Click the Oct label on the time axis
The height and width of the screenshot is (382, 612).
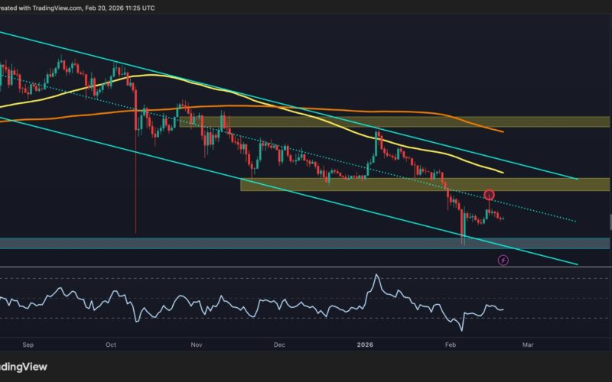point(111,345)
